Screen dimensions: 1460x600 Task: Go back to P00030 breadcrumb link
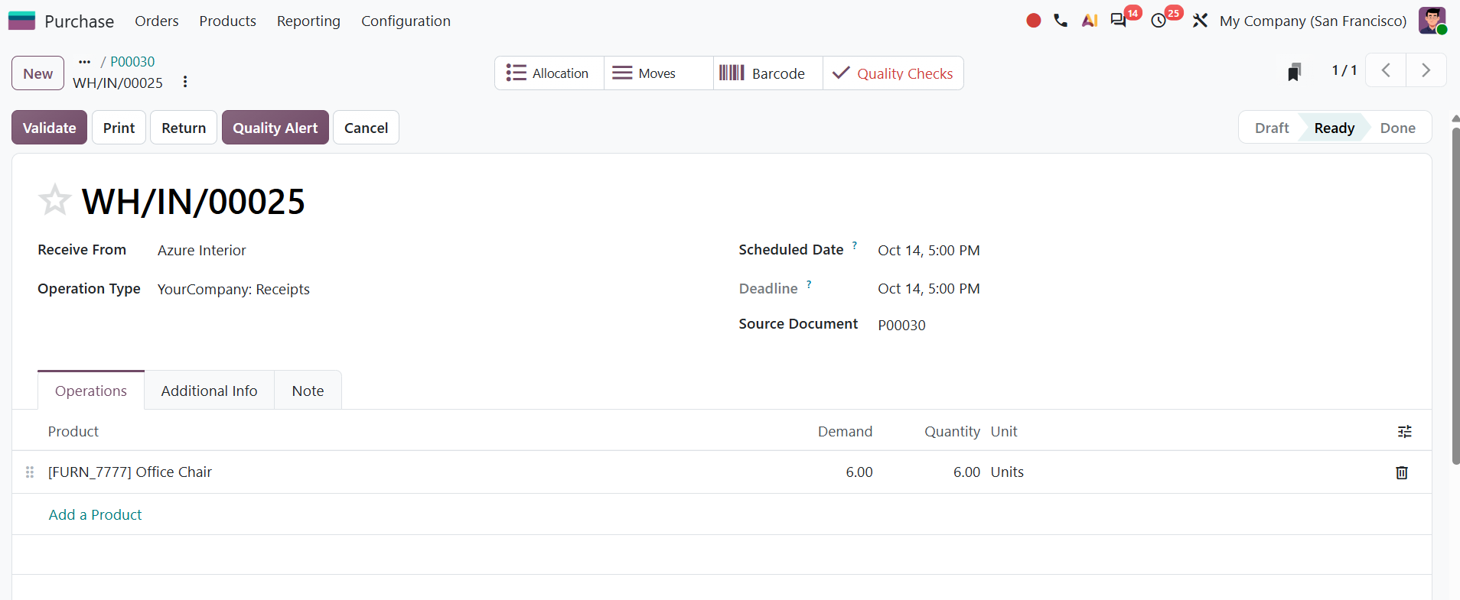[x=132, y=62]
